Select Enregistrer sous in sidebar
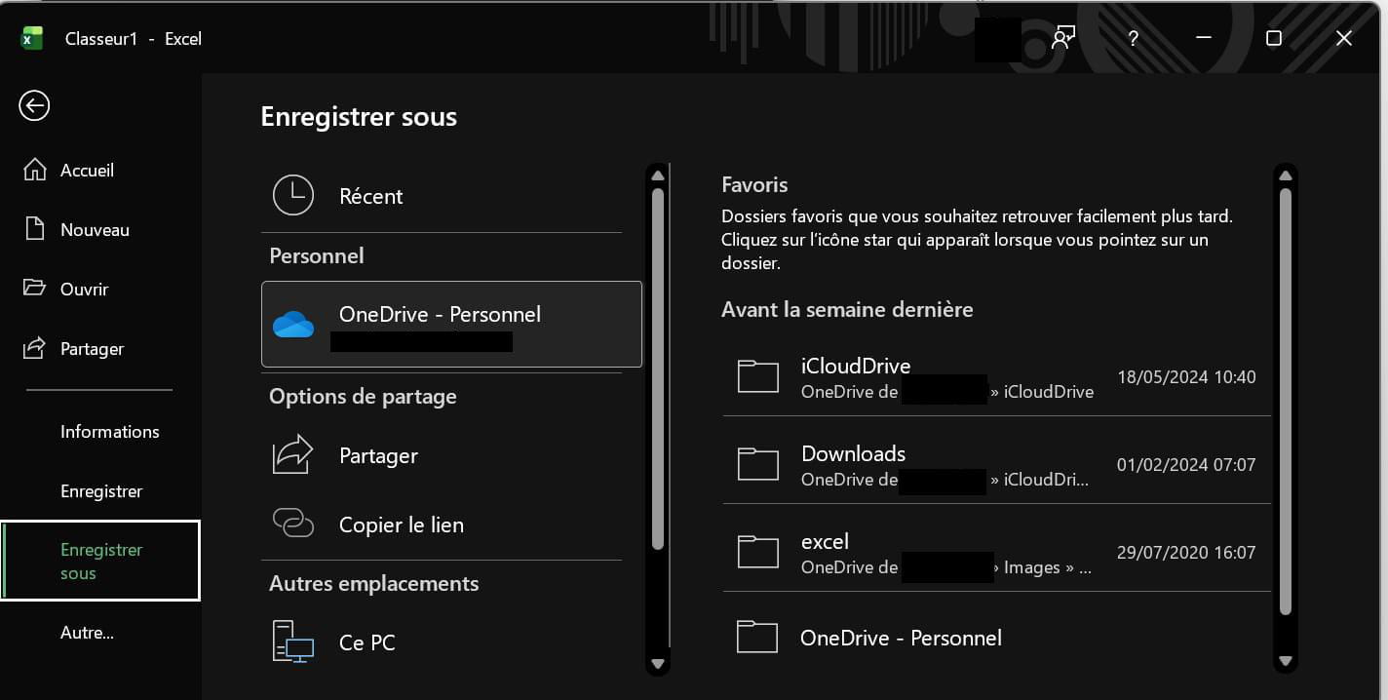Screen dimensions: 1388x700 [100, 561]
